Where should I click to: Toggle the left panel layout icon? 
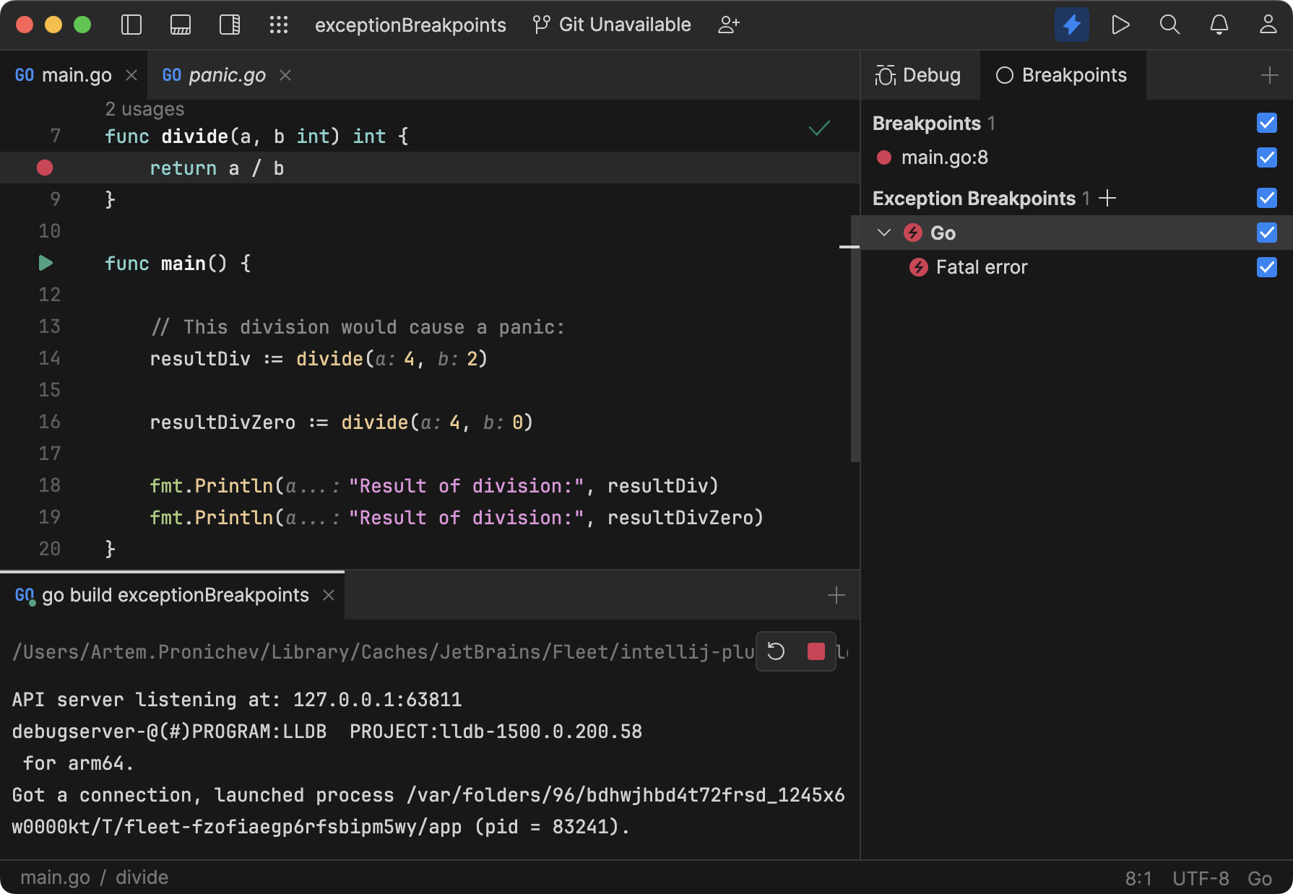point(131,24)
